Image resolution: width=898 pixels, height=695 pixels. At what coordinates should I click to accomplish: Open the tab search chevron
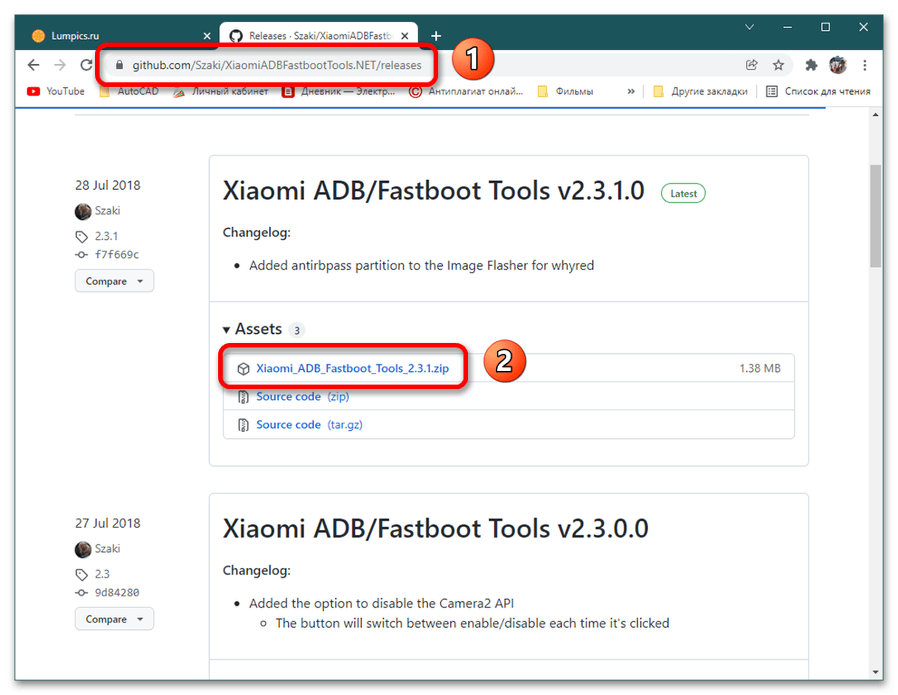click(750, 27)
